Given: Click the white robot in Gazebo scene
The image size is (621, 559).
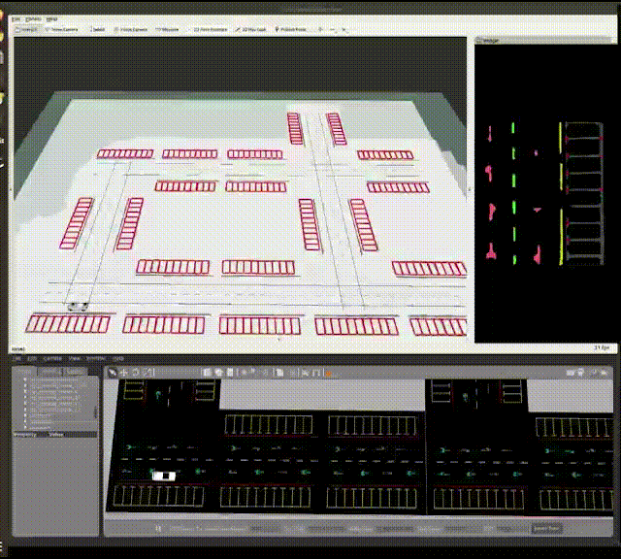Looking at the screenshot, I should coord(164,475).
